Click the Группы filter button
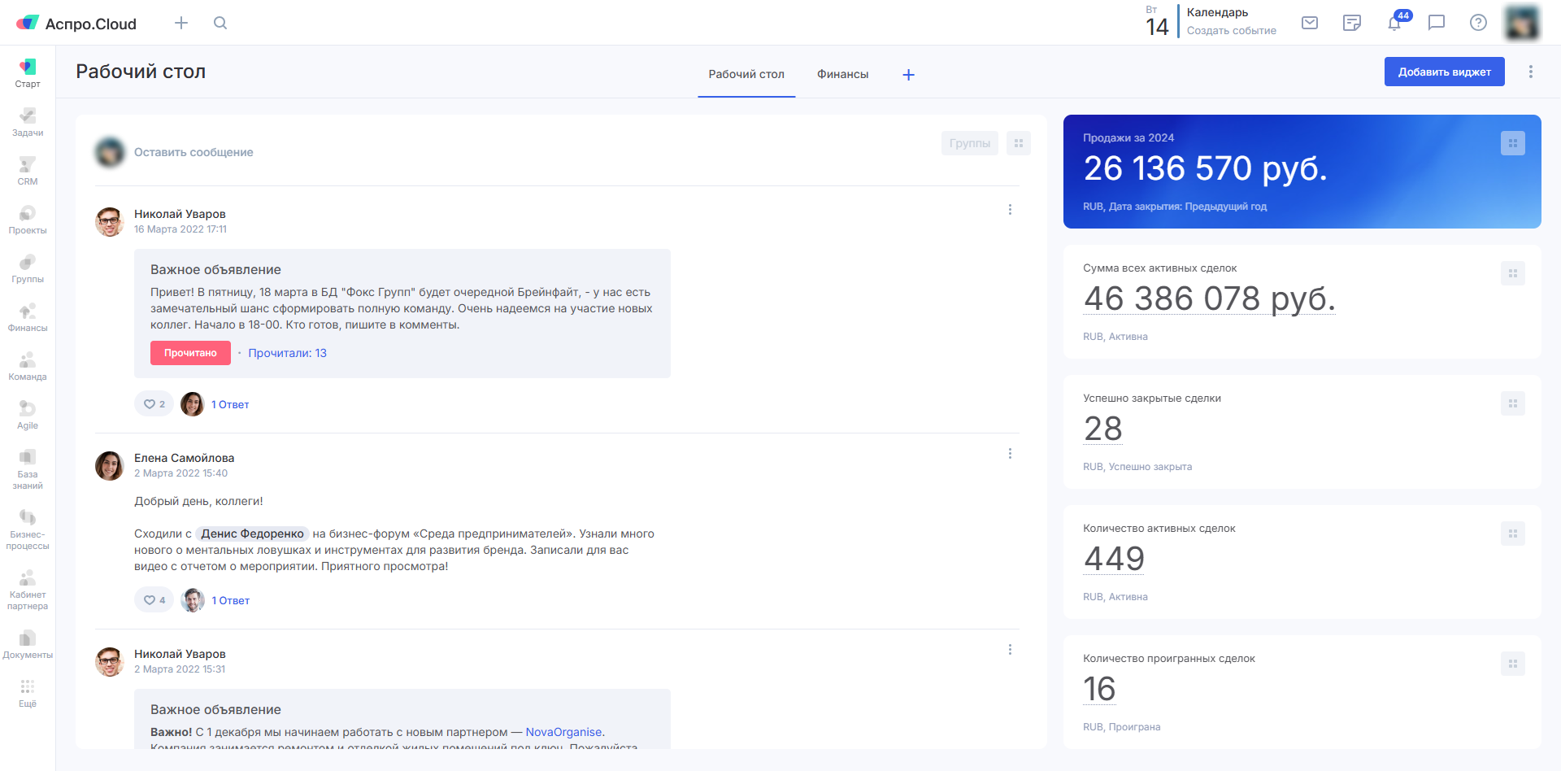 (x=970, y=143)
